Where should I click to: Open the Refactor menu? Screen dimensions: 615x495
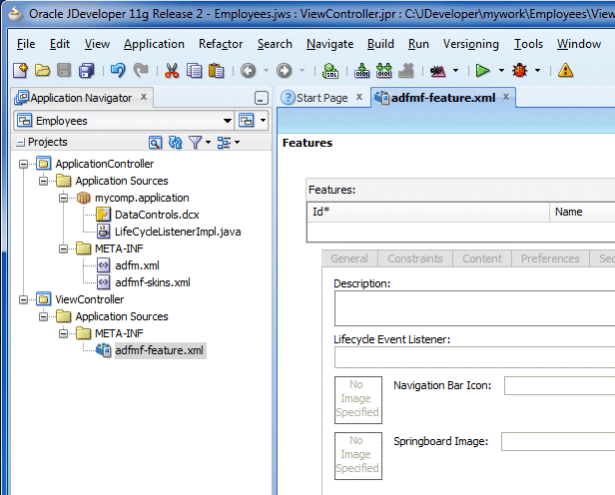click(x=221, y=44)
